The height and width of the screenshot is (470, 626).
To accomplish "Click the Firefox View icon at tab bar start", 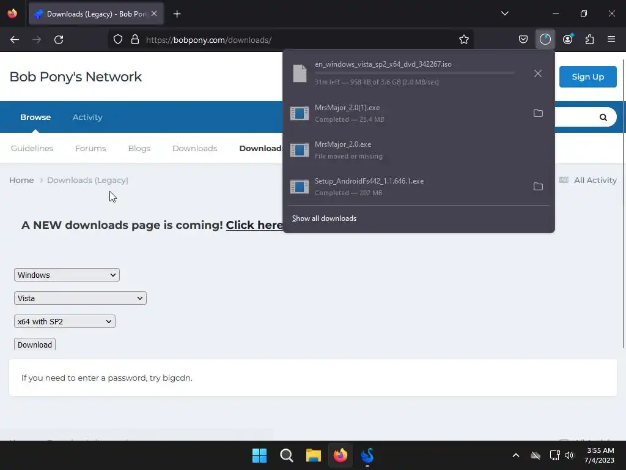I will point(12,13).
